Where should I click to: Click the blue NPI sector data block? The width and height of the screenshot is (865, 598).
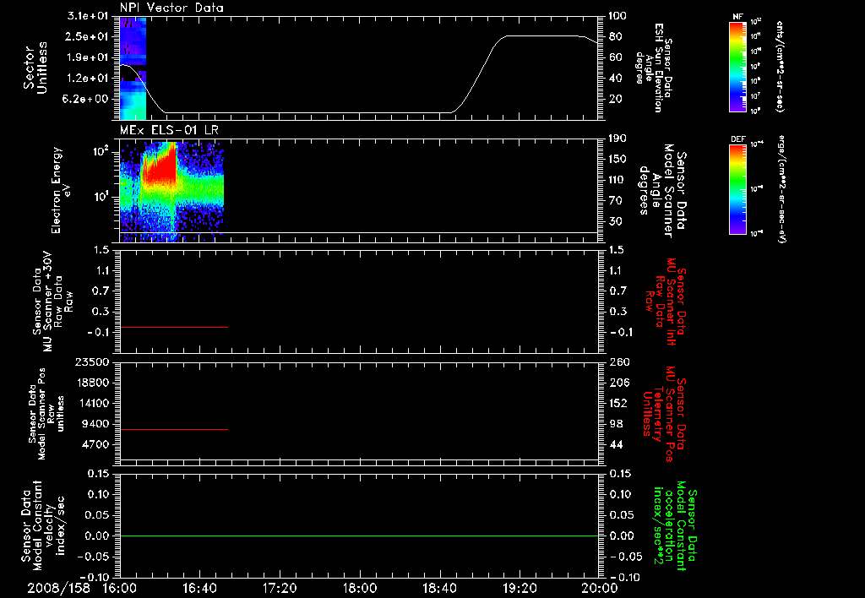click(x=133, y=68)
